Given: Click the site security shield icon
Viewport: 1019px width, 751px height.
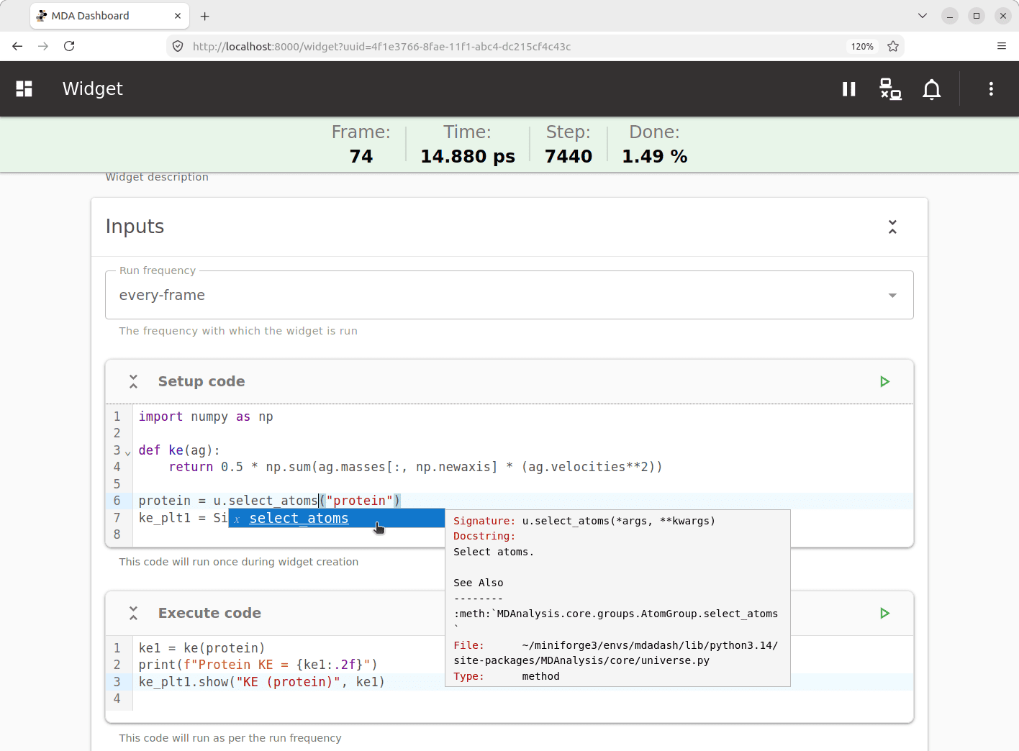Looking at the screenshot, I should (x=178, y=46).
